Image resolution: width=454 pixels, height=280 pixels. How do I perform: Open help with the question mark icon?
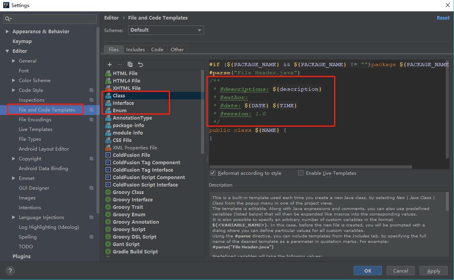click(x=10, y=271)
